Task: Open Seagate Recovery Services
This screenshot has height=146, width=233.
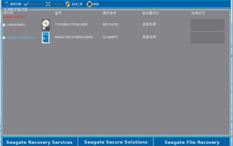Action: [39, 142]
